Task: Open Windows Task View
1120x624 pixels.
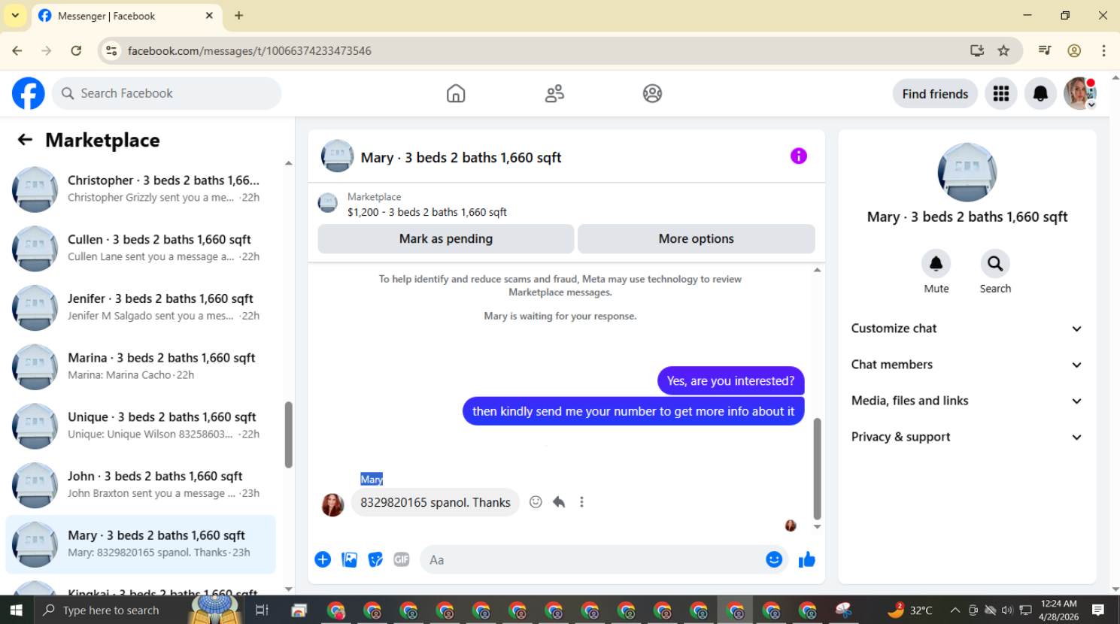Action: click(262, 610)
